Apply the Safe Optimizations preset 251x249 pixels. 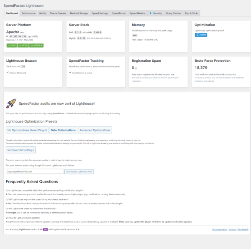(63, 130)
